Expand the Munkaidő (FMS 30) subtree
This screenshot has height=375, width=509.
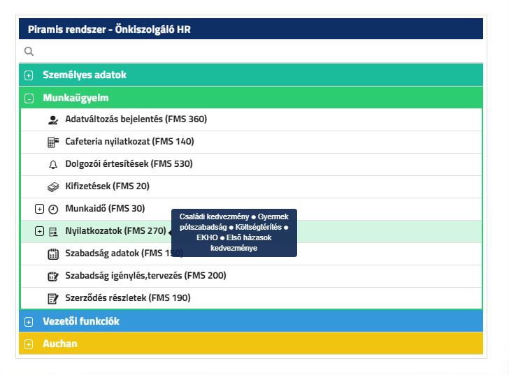tap(39, 209)
